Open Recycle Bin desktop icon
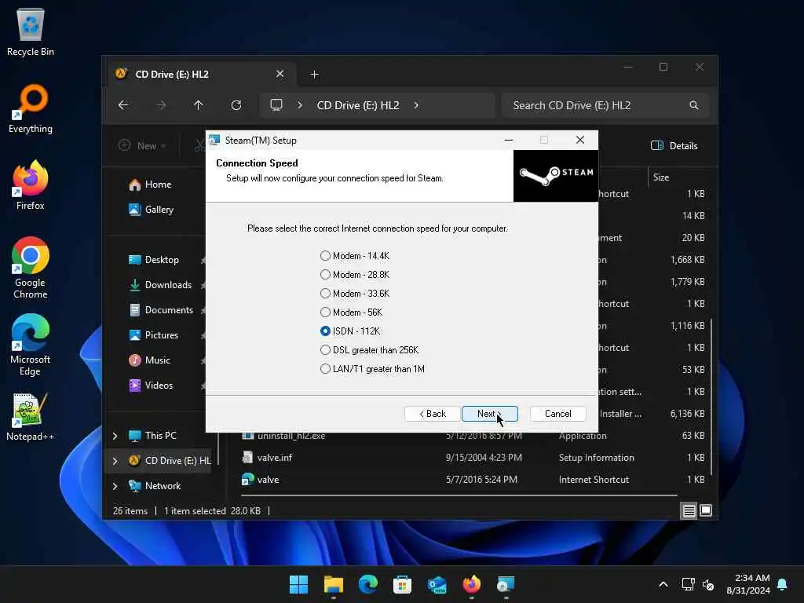The image size is (804, 603). pos(31,31)
